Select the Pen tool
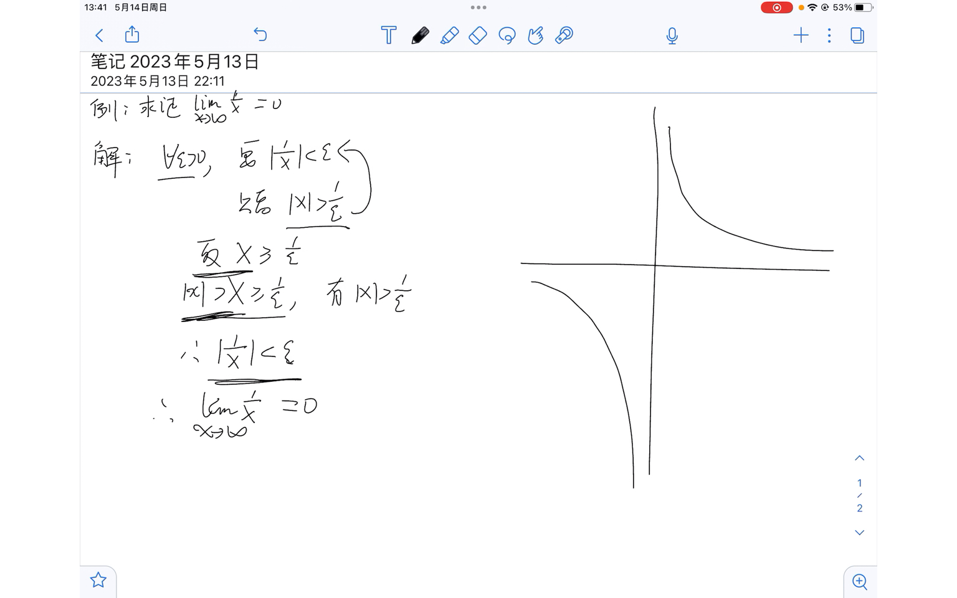This screenshot has width=957, height=598. [420, 36]
